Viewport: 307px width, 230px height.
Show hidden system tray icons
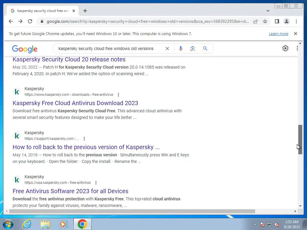point(255,224)
